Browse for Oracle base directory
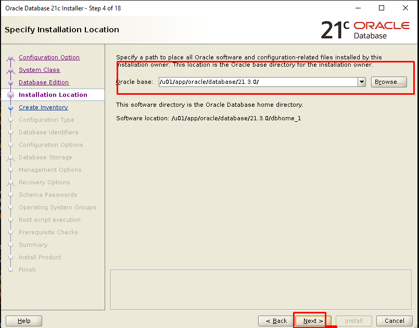This screenshot has width=419, height=328. pos(389,82)
